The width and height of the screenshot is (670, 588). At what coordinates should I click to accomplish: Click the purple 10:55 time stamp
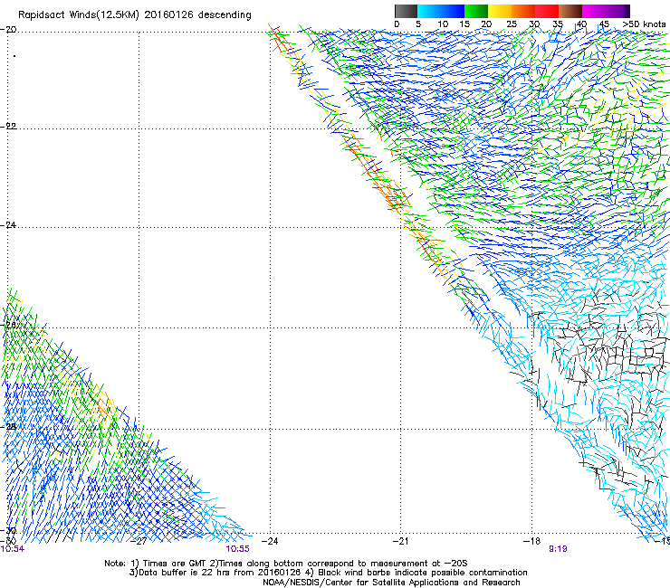pos(237,549)
